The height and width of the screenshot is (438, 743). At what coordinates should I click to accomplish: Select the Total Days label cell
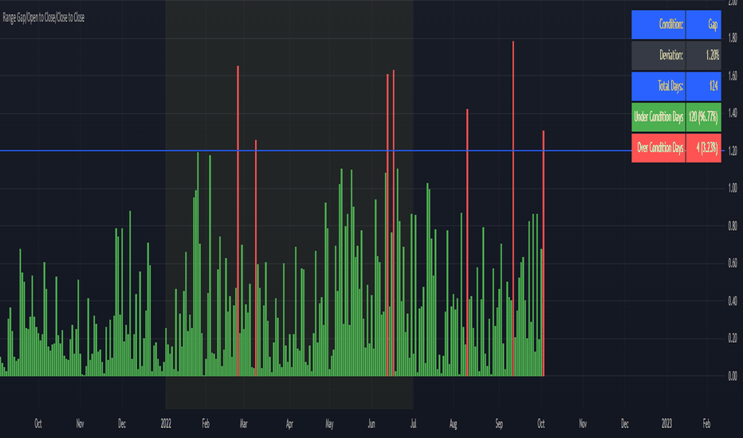(x=658, y=86)
